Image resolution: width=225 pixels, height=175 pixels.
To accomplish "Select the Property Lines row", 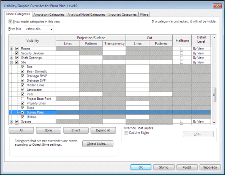I will pos(110,103).
